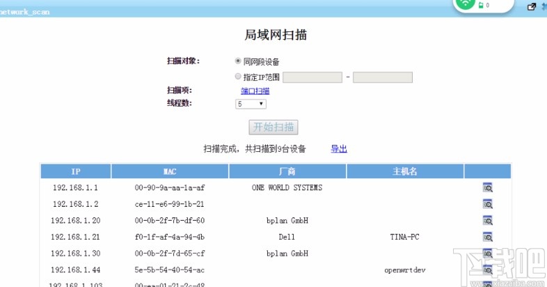Viewport: 547px width, 287px height.
Task: Click the MAC column header
Action: (x=170, y=171)
